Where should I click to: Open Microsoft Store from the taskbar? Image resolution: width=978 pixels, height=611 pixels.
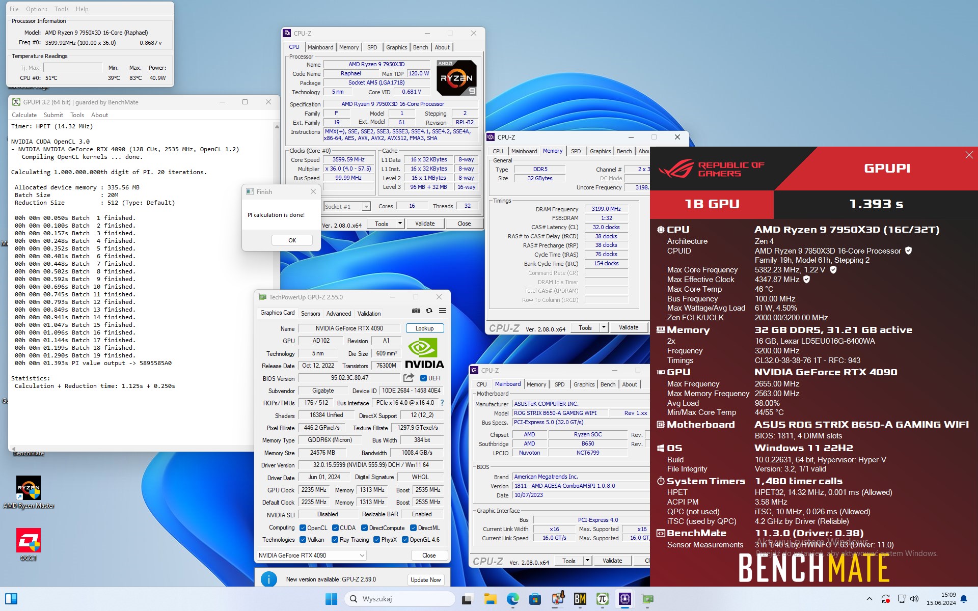pyautogui.click(x=535, y=599)
